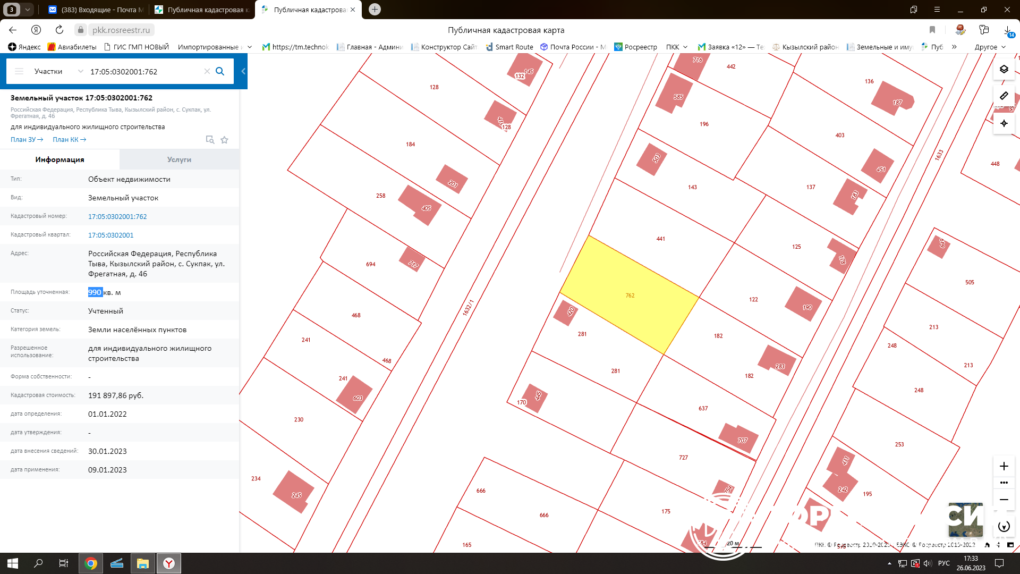Open browser sidebar menu icon
Screen dimensions: 1020x574
coord(937,10)
